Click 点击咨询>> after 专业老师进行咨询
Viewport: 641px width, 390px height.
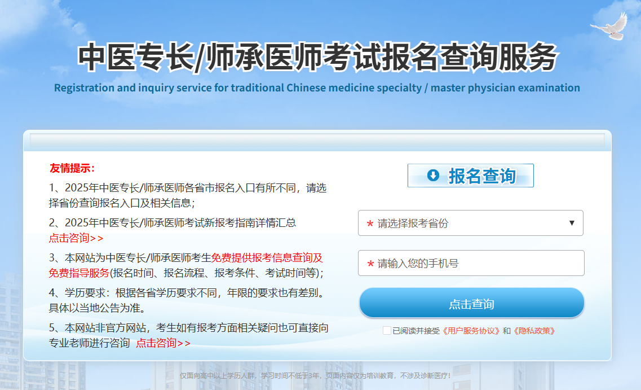coord(163,343)
